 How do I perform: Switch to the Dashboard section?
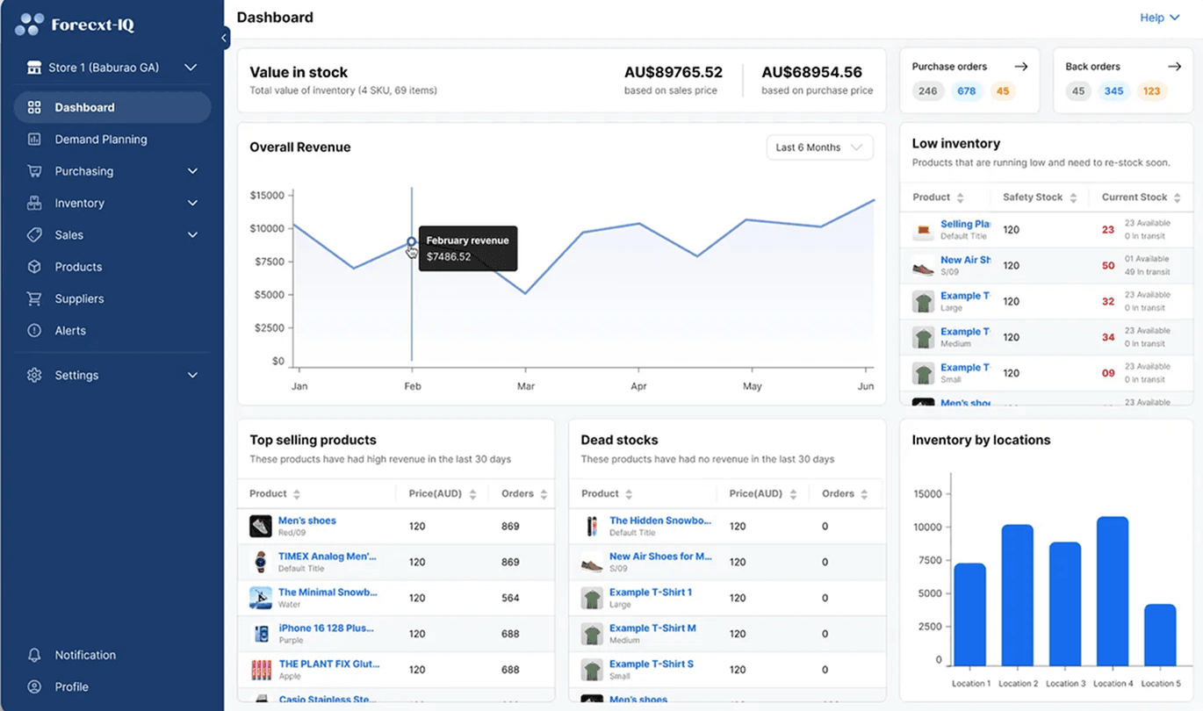click(x=89, y=107)
